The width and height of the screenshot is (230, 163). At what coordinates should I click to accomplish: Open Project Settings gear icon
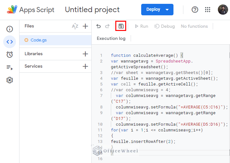point(10,80)
